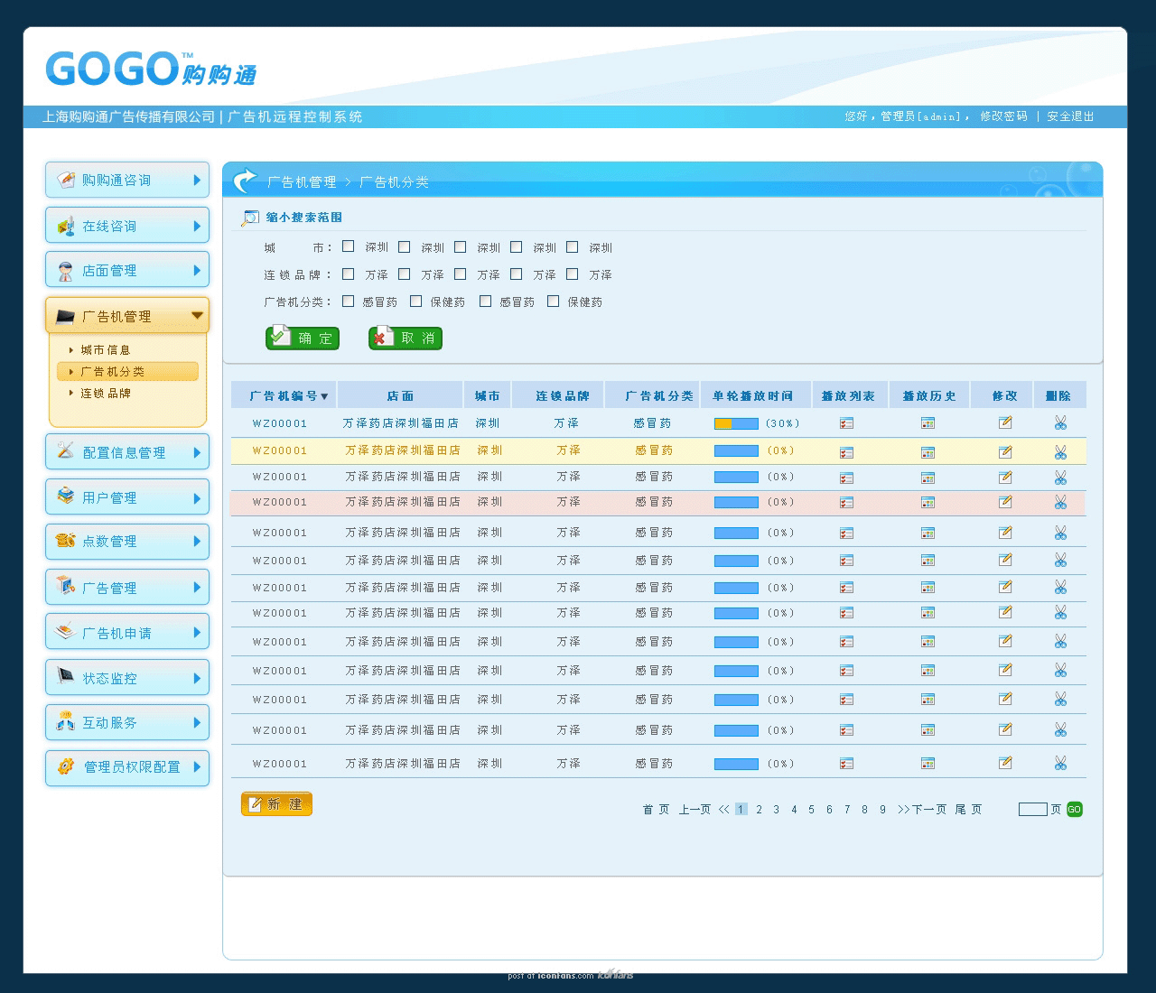Check the second 感冒药 category checkbox

[x=485, y=301]
